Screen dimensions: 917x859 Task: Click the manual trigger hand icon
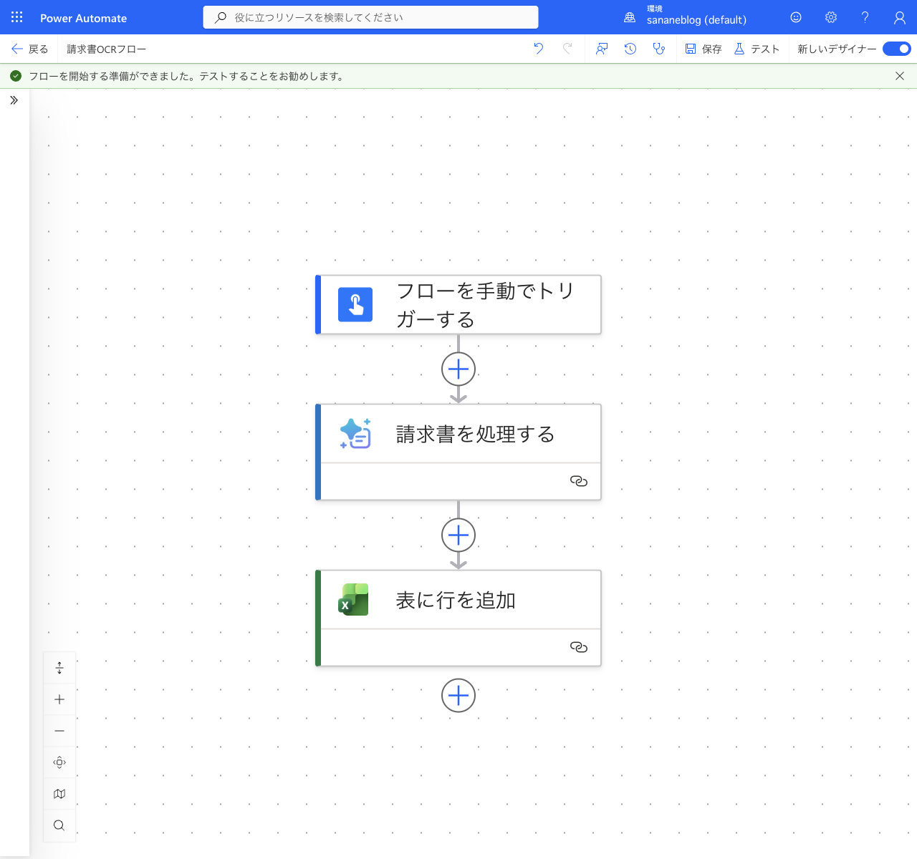pos(355,305)
